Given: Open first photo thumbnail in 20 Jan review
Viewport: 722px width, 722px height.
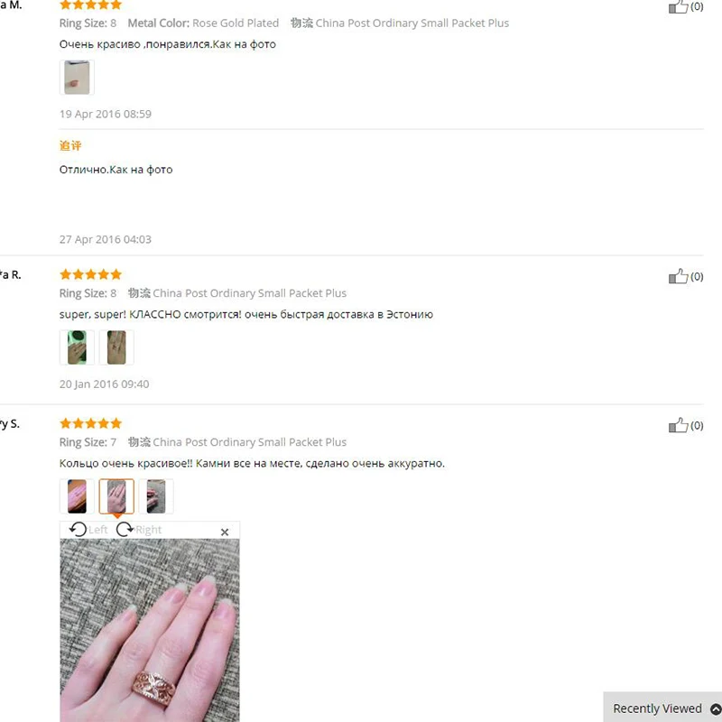Looking at the screenshot, I should pos(77,347).
